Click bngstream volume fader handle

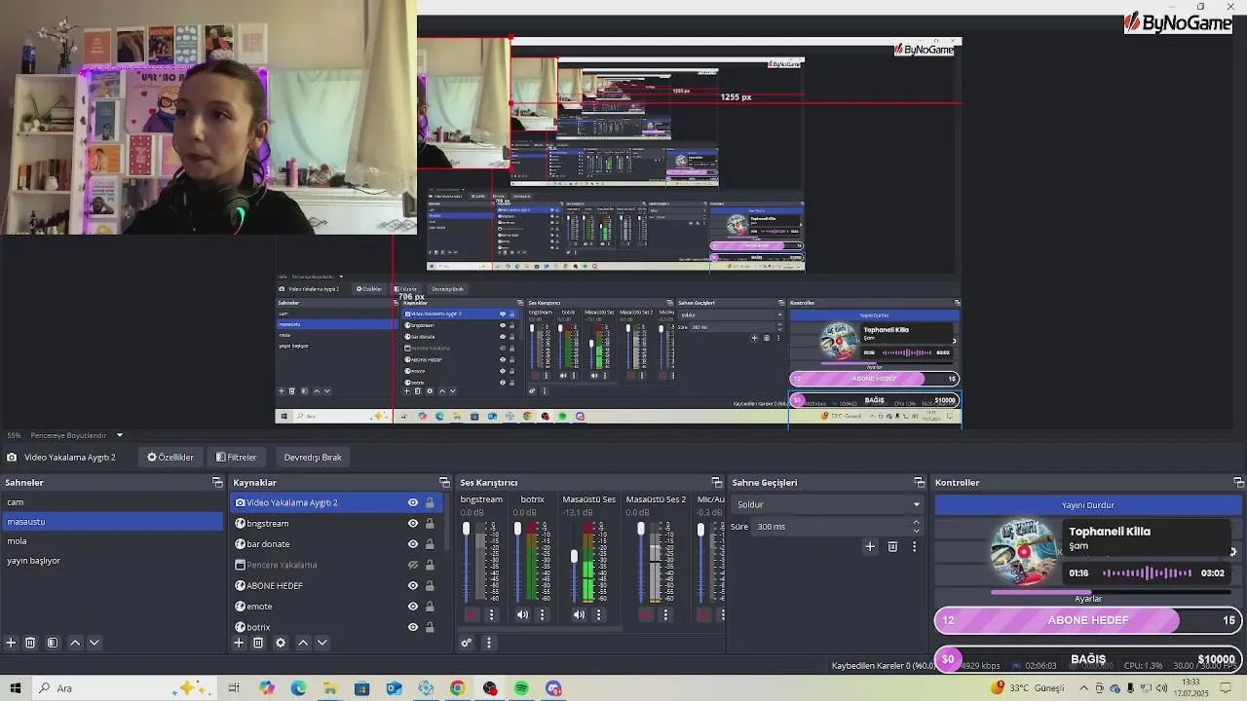(466, 529)
